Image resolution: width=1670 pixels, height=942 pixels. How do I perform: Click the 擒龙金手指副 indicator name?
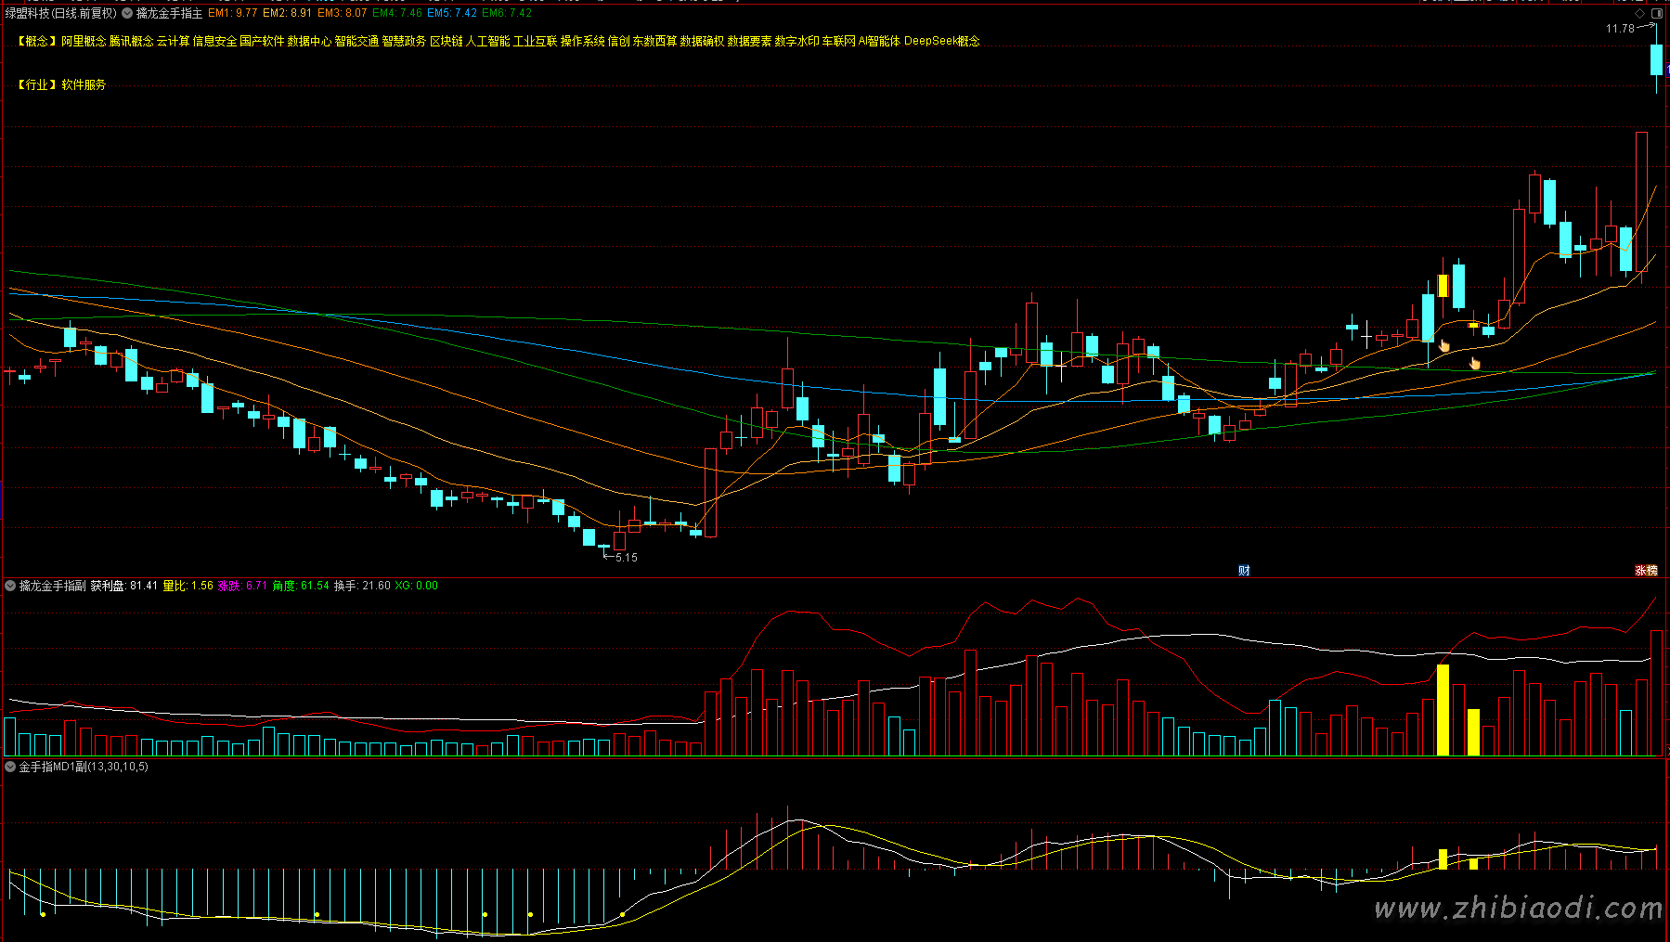52,586
